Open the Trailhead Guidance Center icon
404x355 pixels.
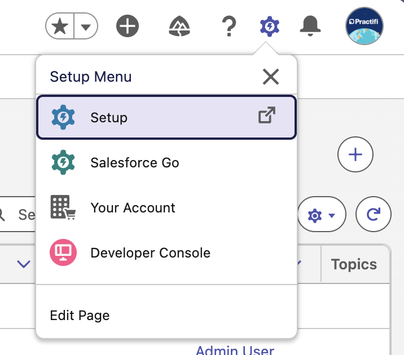tap(179, 26)
